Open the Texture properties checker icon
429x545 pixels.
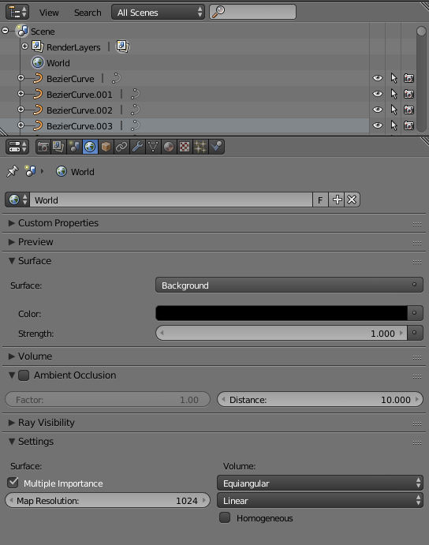(185, 147)
